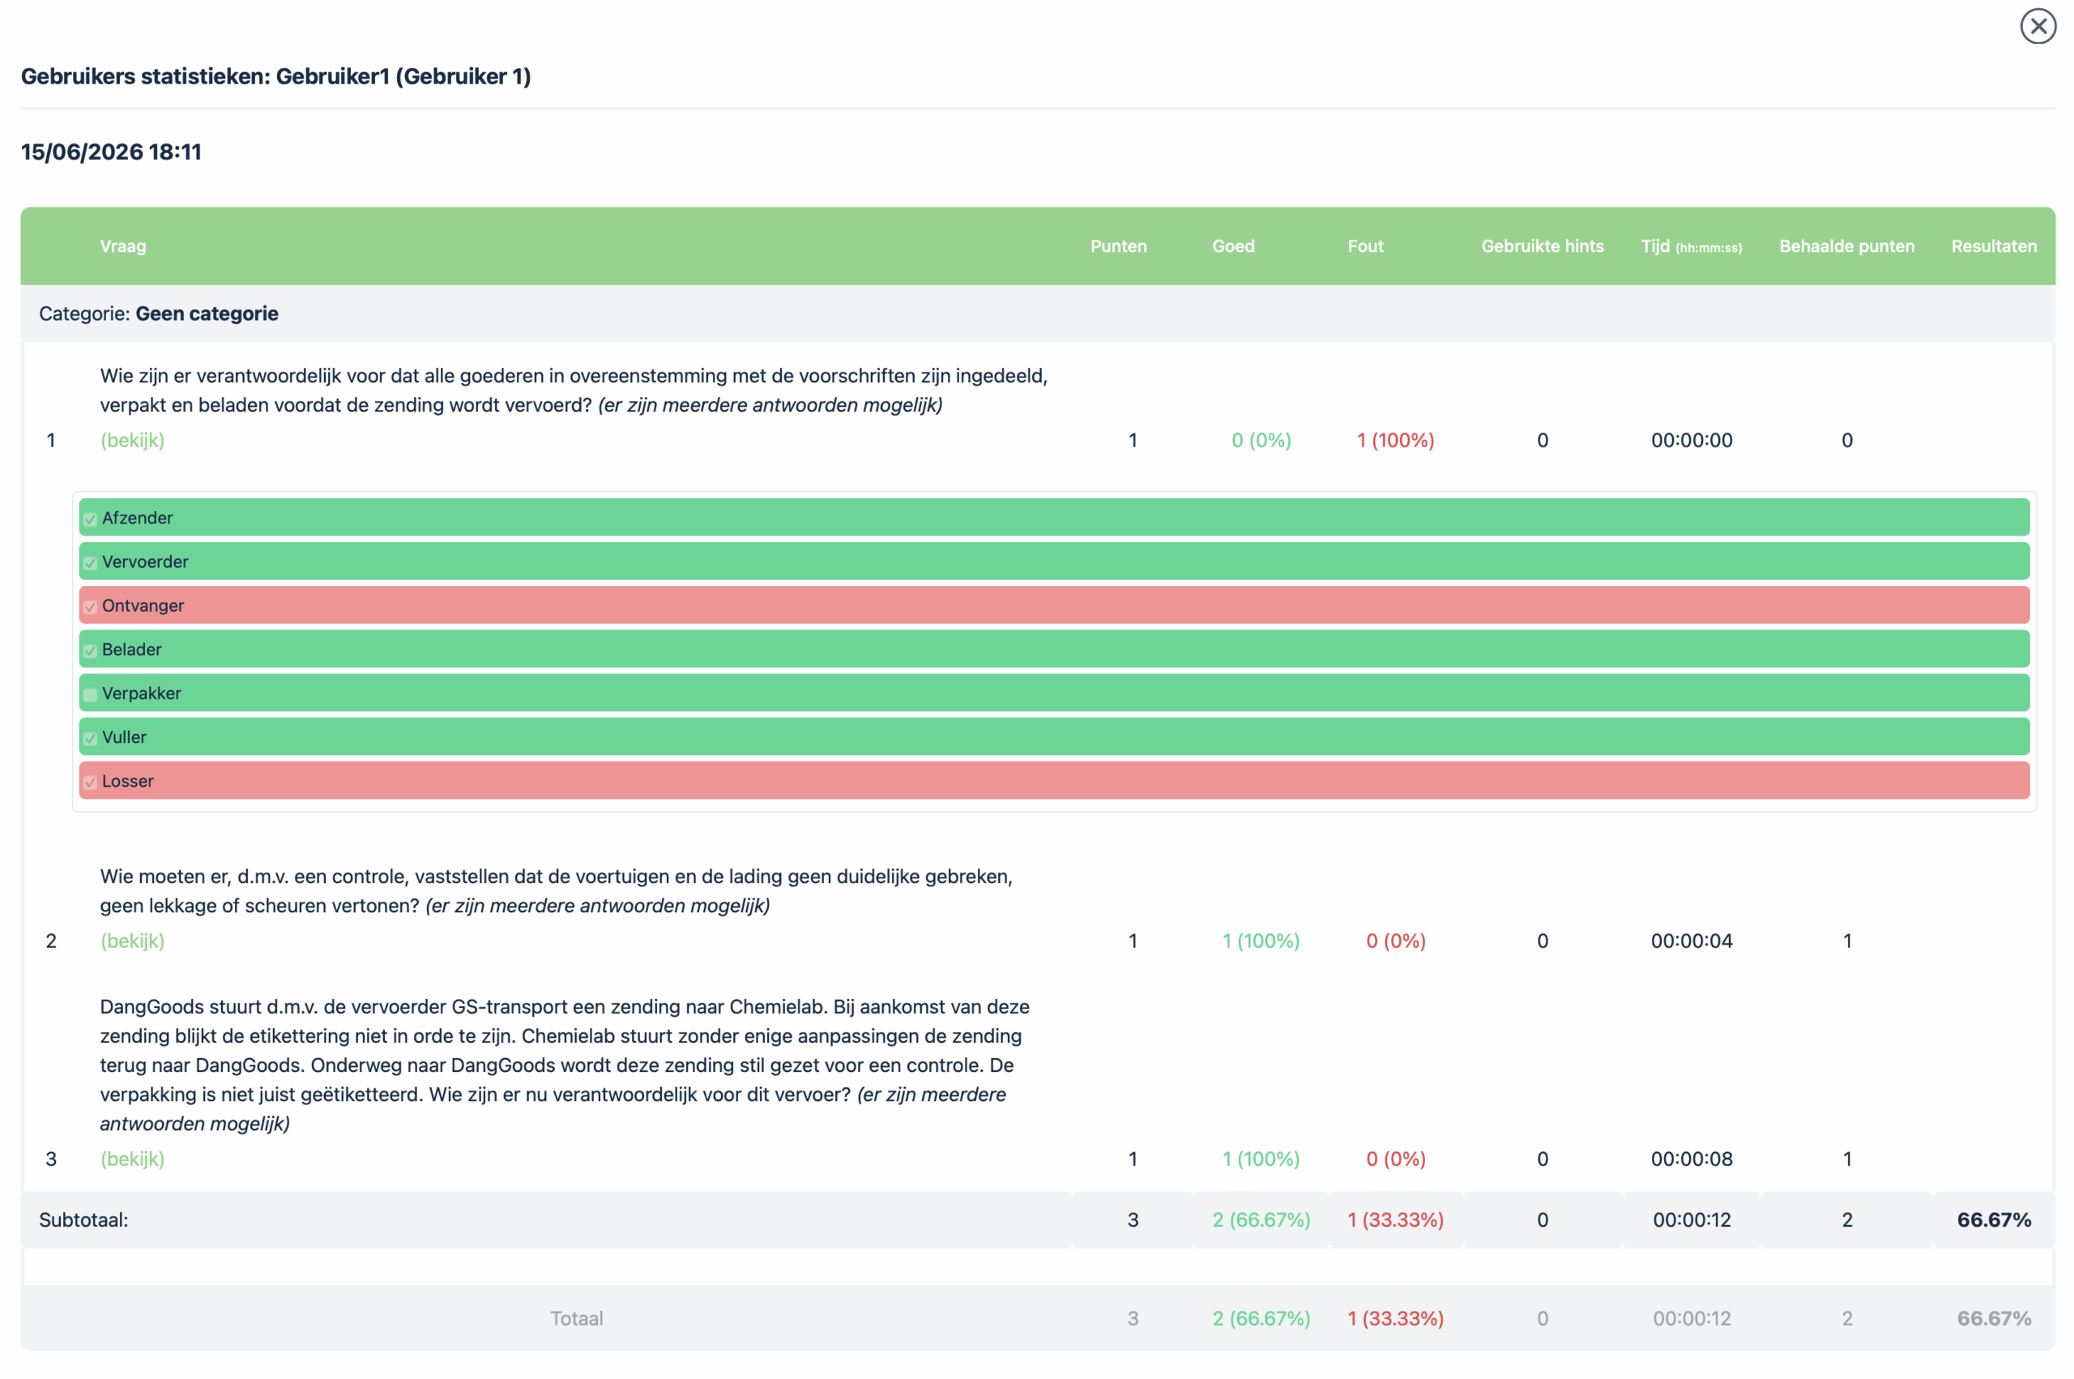Click the Totaal row label
Screen dimensions: 2074x1379
[x=577, y=1318]
